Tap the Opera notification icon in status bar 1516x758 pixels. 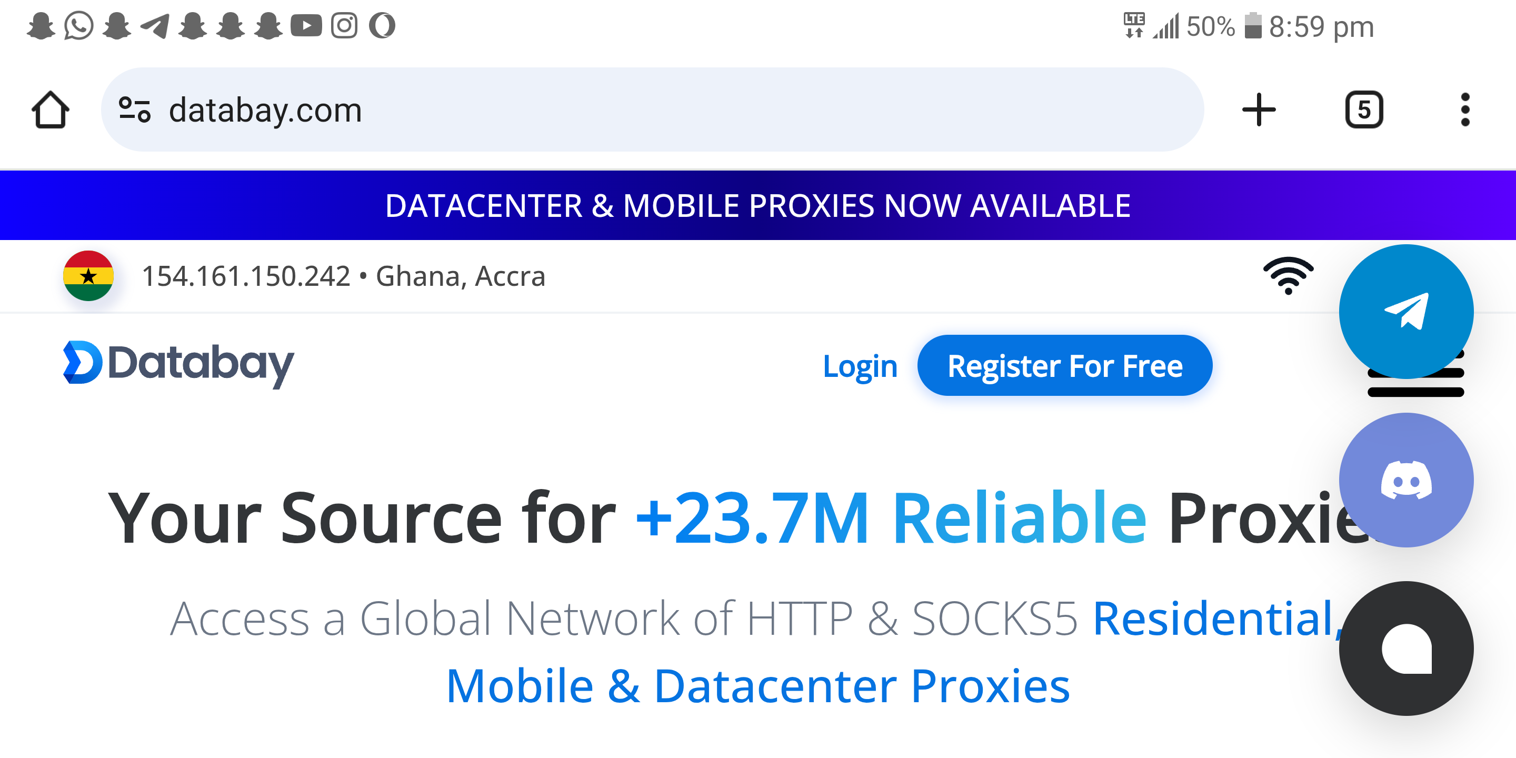pos(382,26)
